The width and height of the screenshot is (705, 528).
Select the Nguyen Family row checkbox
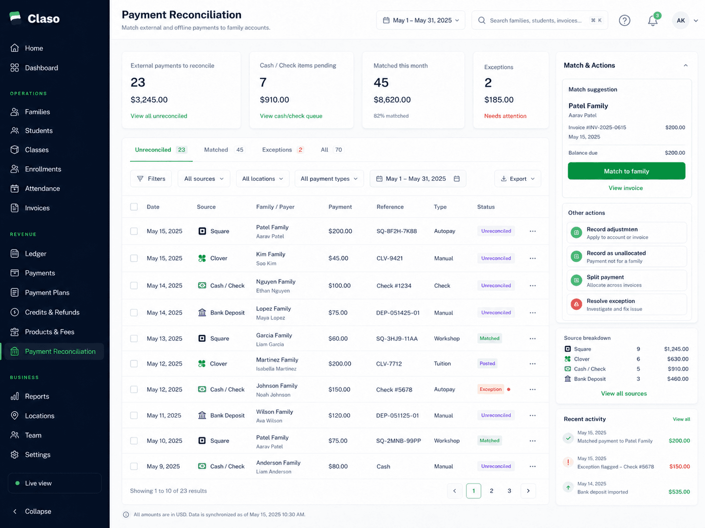coord(134,285)
